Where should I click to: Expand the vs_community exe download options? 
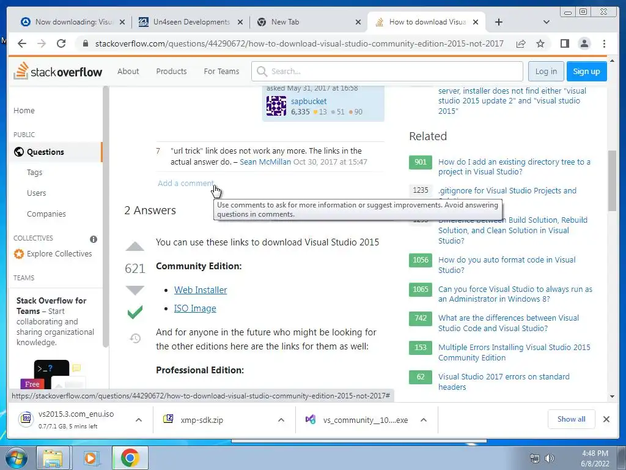(x=424, y=420)
